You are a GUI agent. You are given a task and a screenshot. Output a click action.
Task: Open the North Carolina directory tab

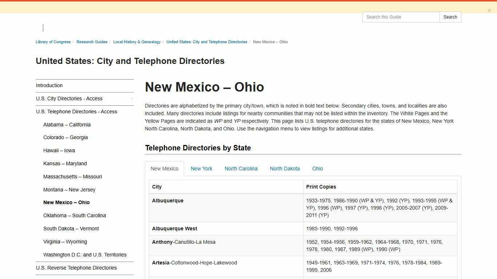point(241,169)
